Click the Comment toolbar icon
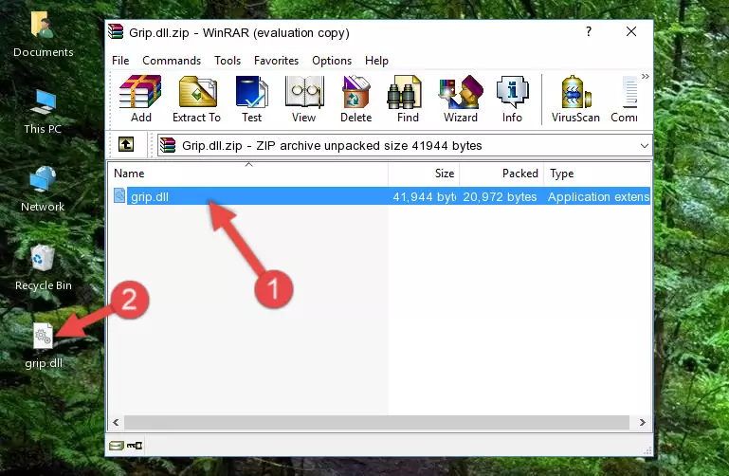Screen dimensions: 729x476 625,99
